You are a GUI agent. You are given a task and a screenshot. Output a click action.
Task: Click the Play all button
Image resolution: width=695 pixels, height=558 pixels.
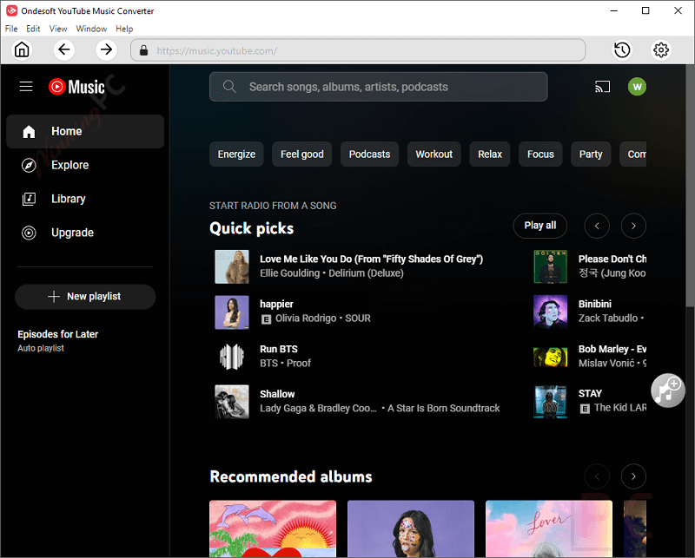(x=539, y=226)
